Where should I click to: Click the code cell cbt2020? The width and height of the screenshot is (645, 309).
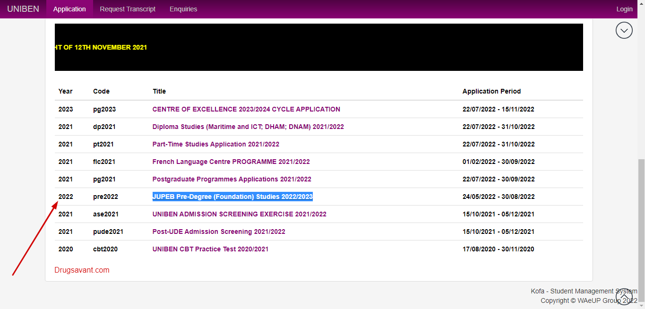105,249
